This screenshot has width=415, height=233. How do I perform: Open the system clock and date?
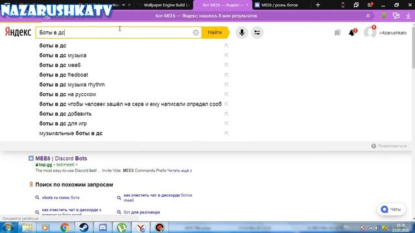pos(401,228)
